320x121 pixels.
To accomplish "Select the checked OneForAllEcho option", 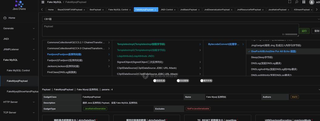I will [283, 51].
